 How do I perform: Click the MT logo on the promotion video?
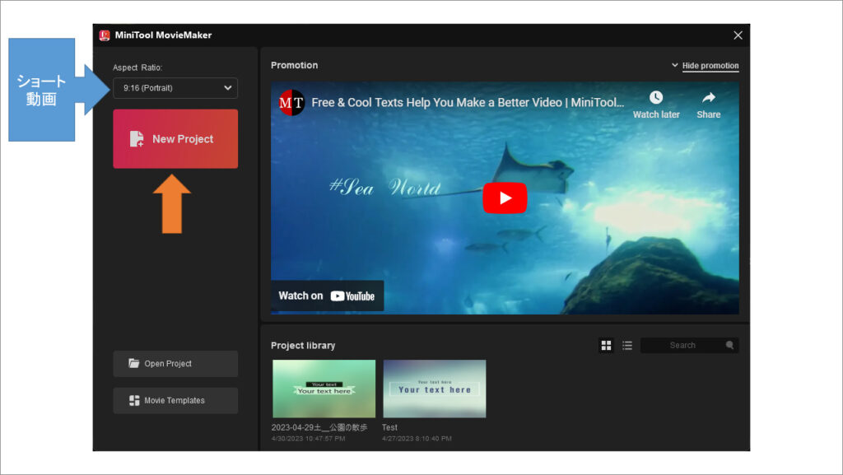point(290,105)
